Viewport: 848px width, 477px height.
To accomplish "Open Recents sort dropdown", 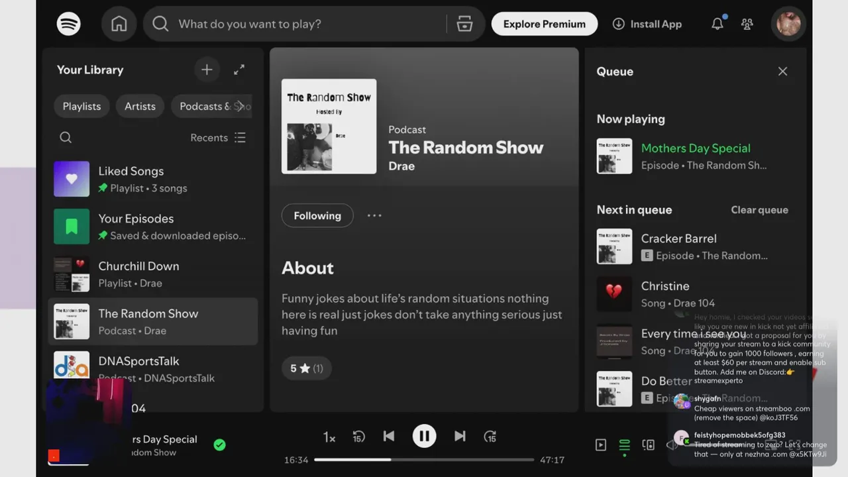I will click(218, 138).
